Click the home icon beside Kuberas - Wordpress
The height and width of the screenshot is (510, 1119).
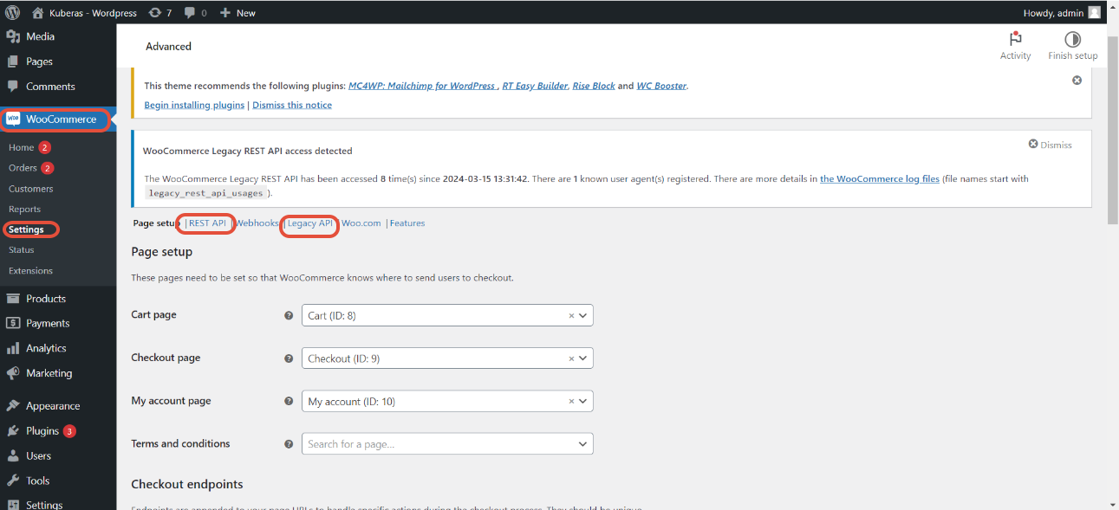(38, 12)
